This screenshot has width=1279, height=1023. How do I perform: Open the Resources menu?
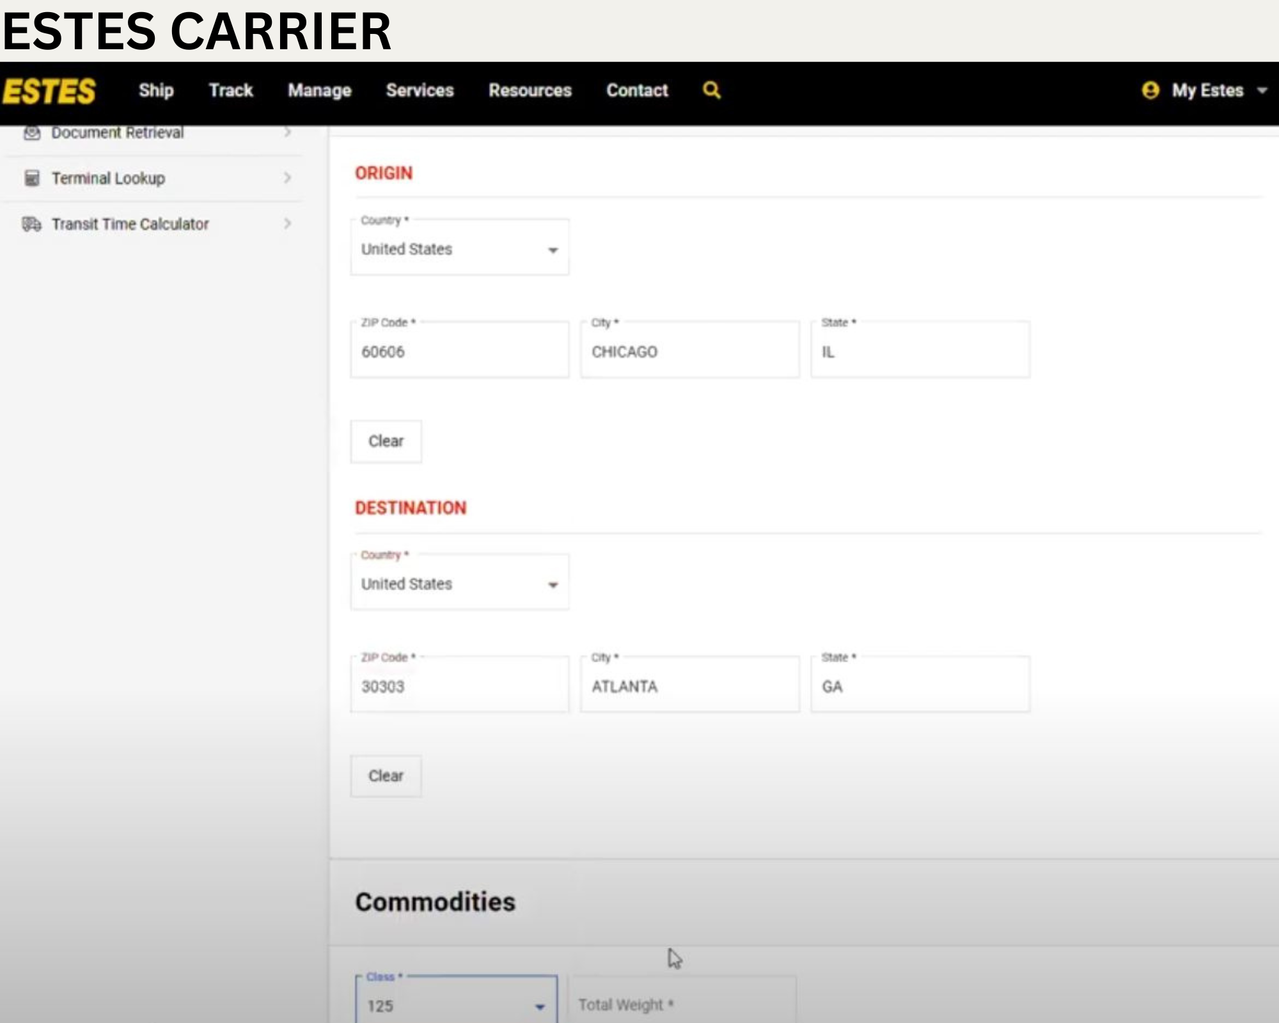click(x=530, y=90)
